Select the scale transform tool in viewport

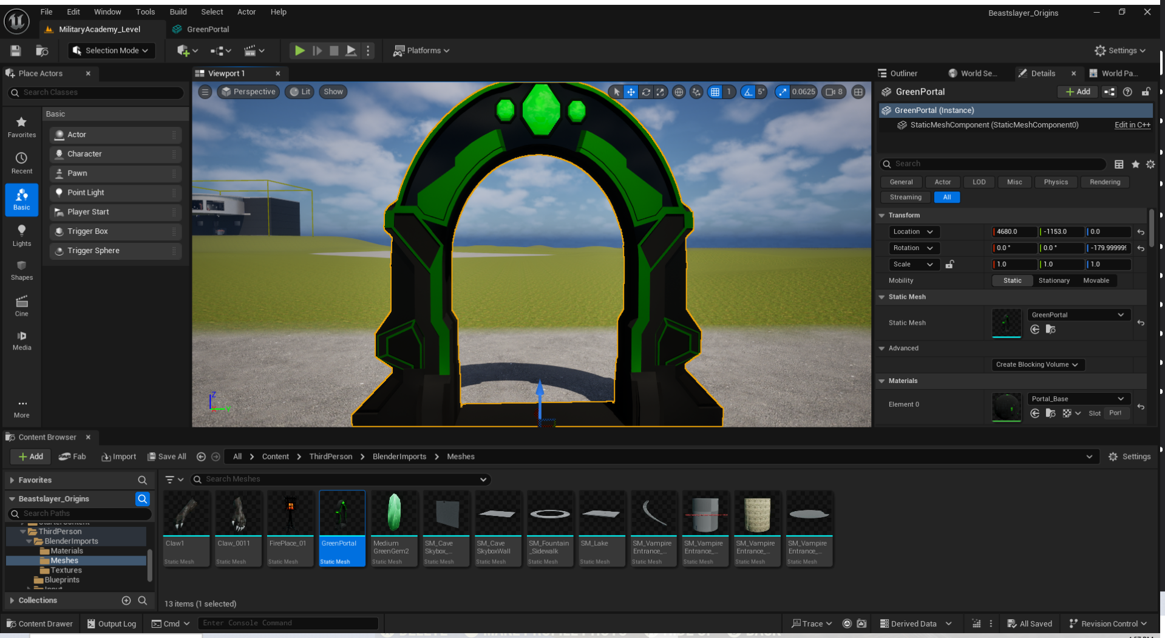click(x=661, y=92)
